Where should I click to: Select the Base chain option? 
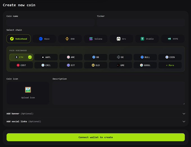tap(44, 39)
